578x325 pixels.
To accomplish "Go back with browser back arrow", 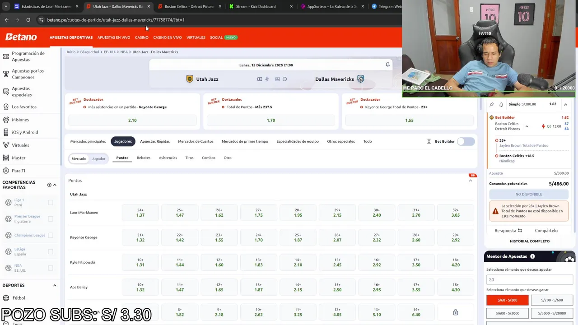I will pos(6,20).
